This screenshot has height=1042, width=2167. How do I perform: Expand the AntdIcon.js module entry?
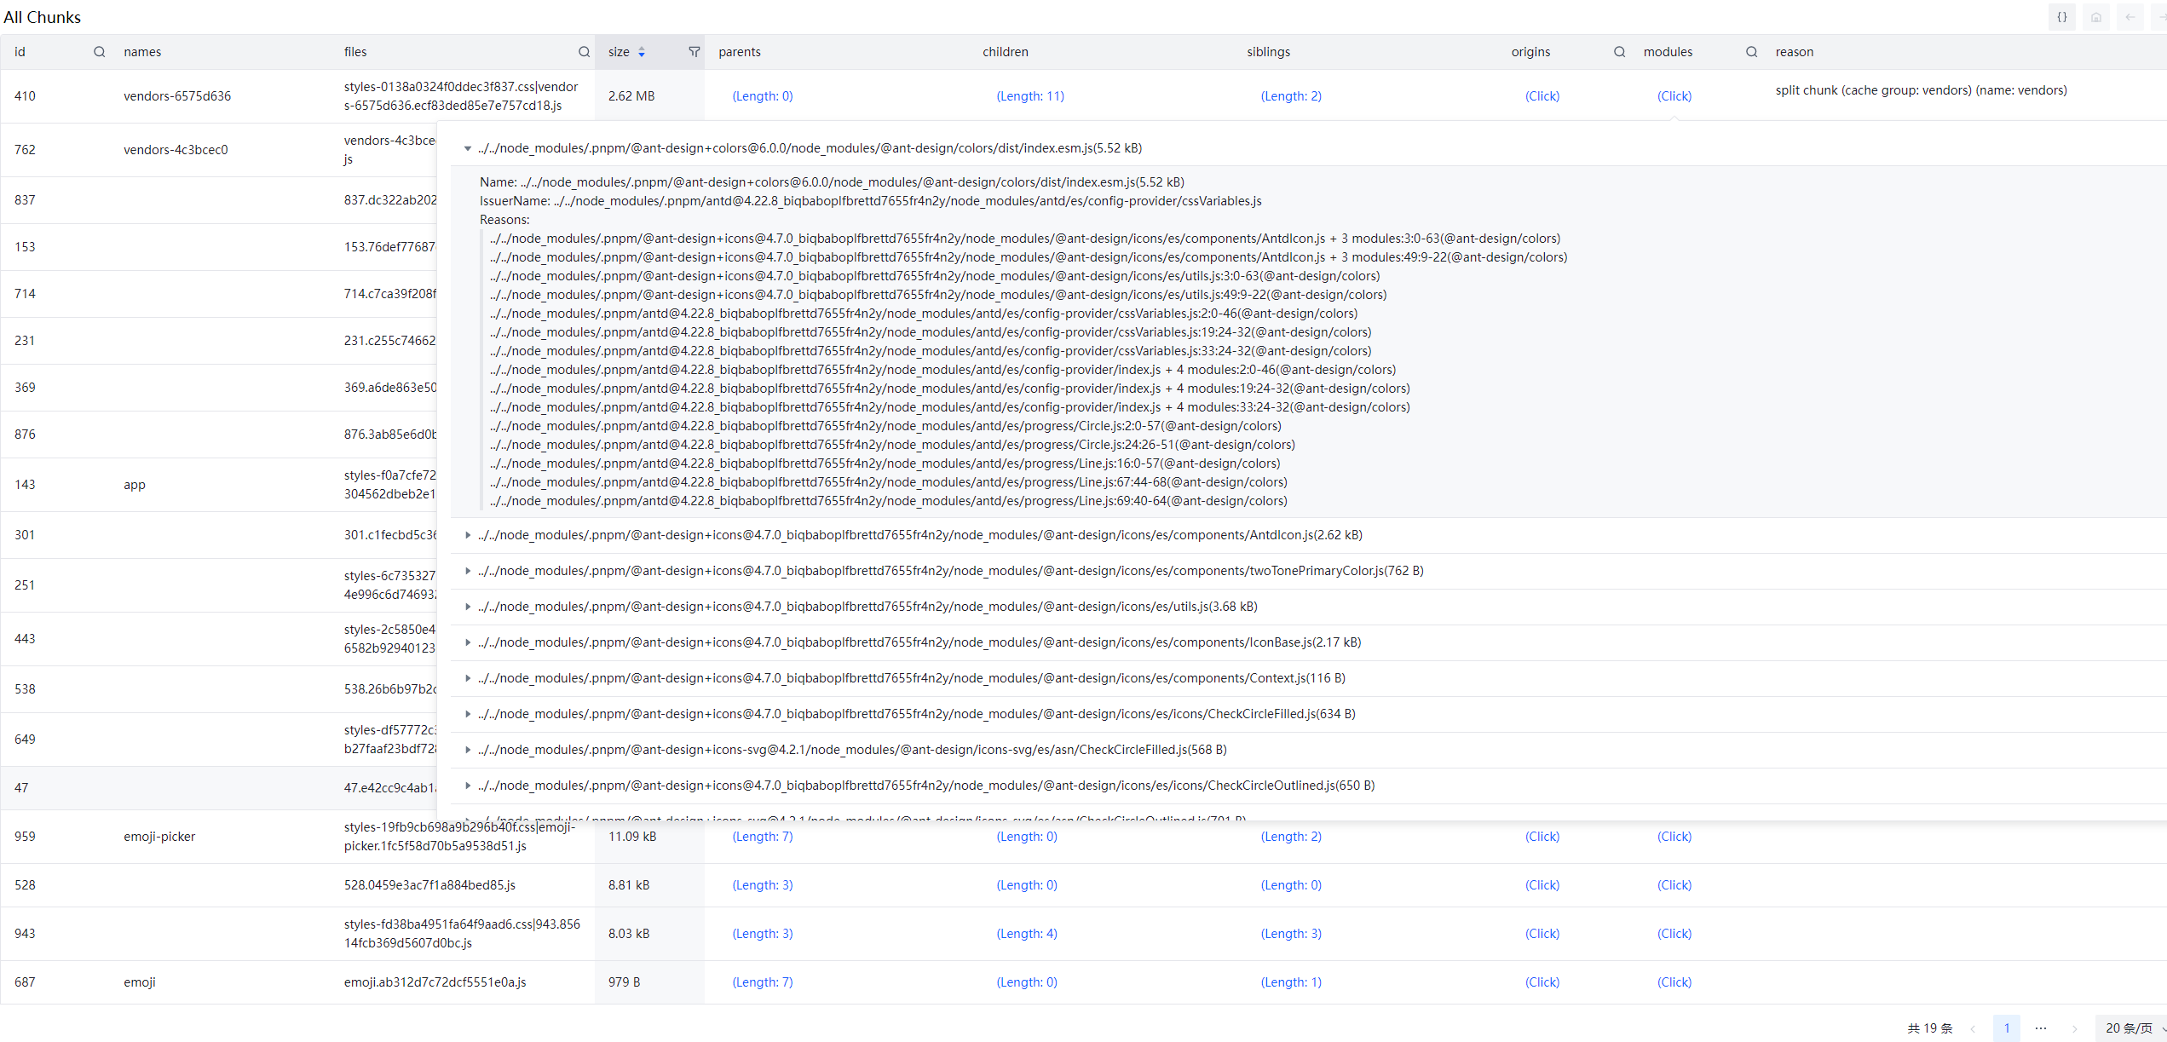click(468, 535)
